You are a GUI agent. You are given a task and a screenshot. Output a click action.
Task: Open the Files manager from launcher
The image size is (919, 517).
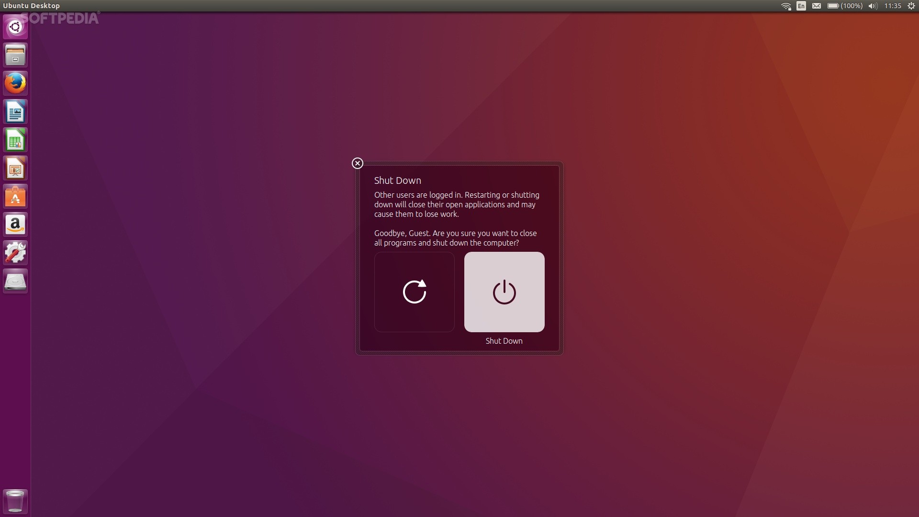coord(15,55)
